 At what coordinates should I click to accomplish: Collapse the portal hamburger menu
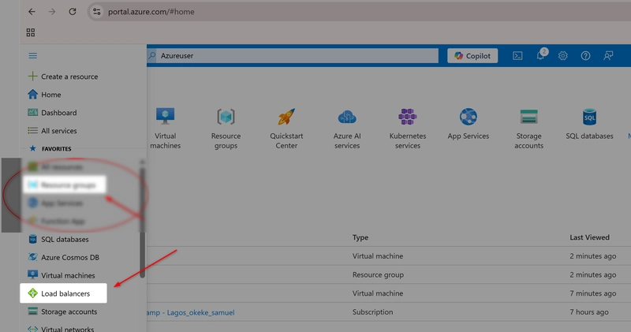32,55
